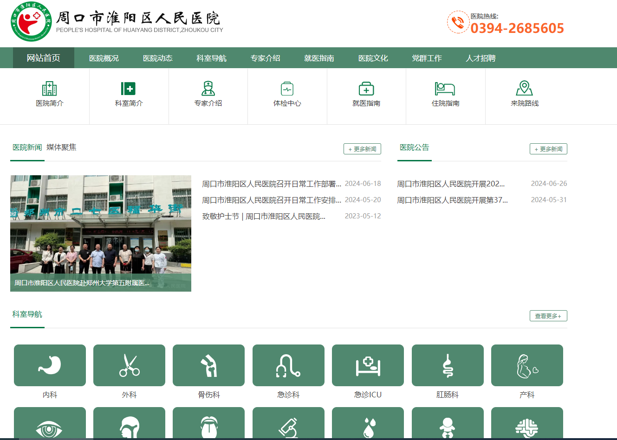Open news dated 2024-06-18 about 日常工作部署
The height and width of the screenshot is (440, 617).
pyautogui.click(x=272, y=184)
